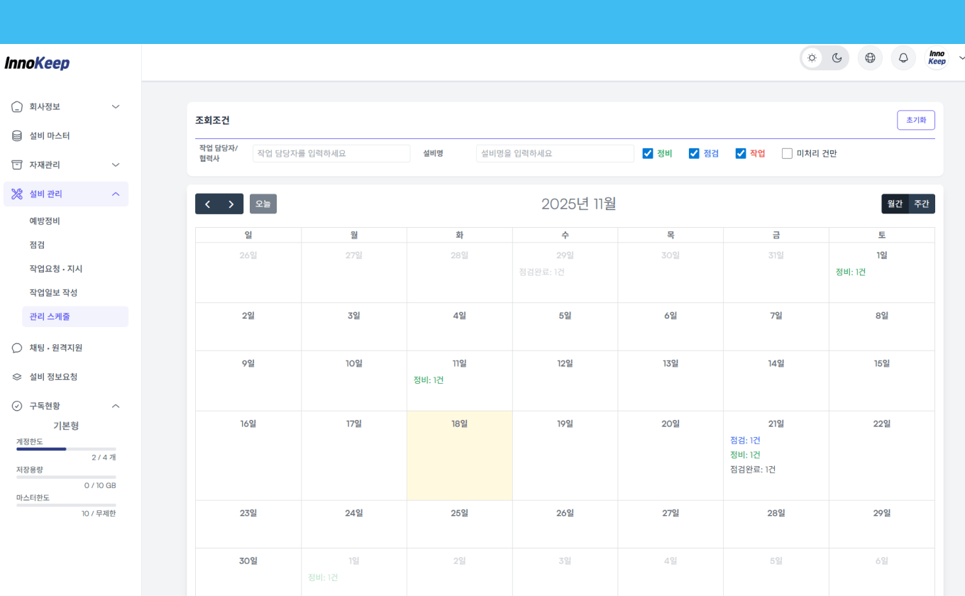Screen dimensions: 965x596
Task: Open language globe icon
Action: coord(870,58)
